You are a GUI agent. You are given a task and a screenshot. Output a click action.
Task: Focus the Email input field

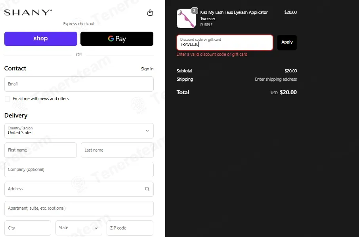tap(79, 84)
